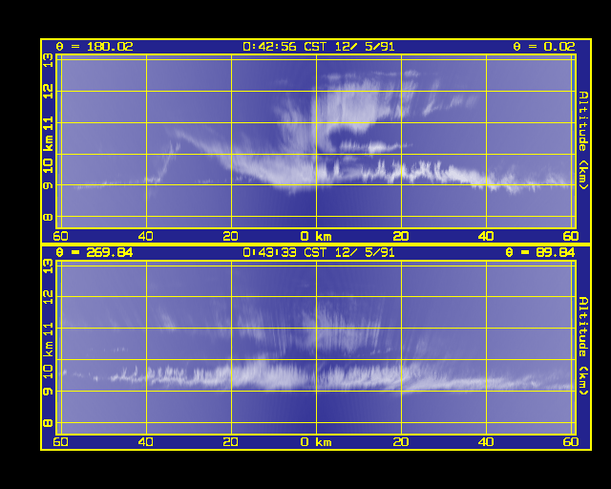The height and width of the screenshot is (489, 611).
Task: Click the '9' altitude tick in lower panel
Action: [48, 392]
